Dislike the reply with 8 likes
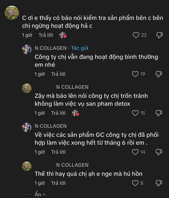Viewport: 169px width, 198px height. click(159, 183)
